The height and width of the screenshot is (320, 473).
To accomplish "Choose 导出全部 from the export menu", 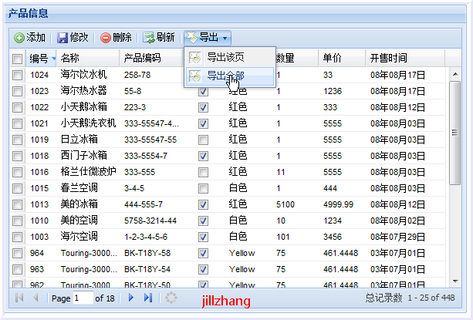I will [225, 76].
